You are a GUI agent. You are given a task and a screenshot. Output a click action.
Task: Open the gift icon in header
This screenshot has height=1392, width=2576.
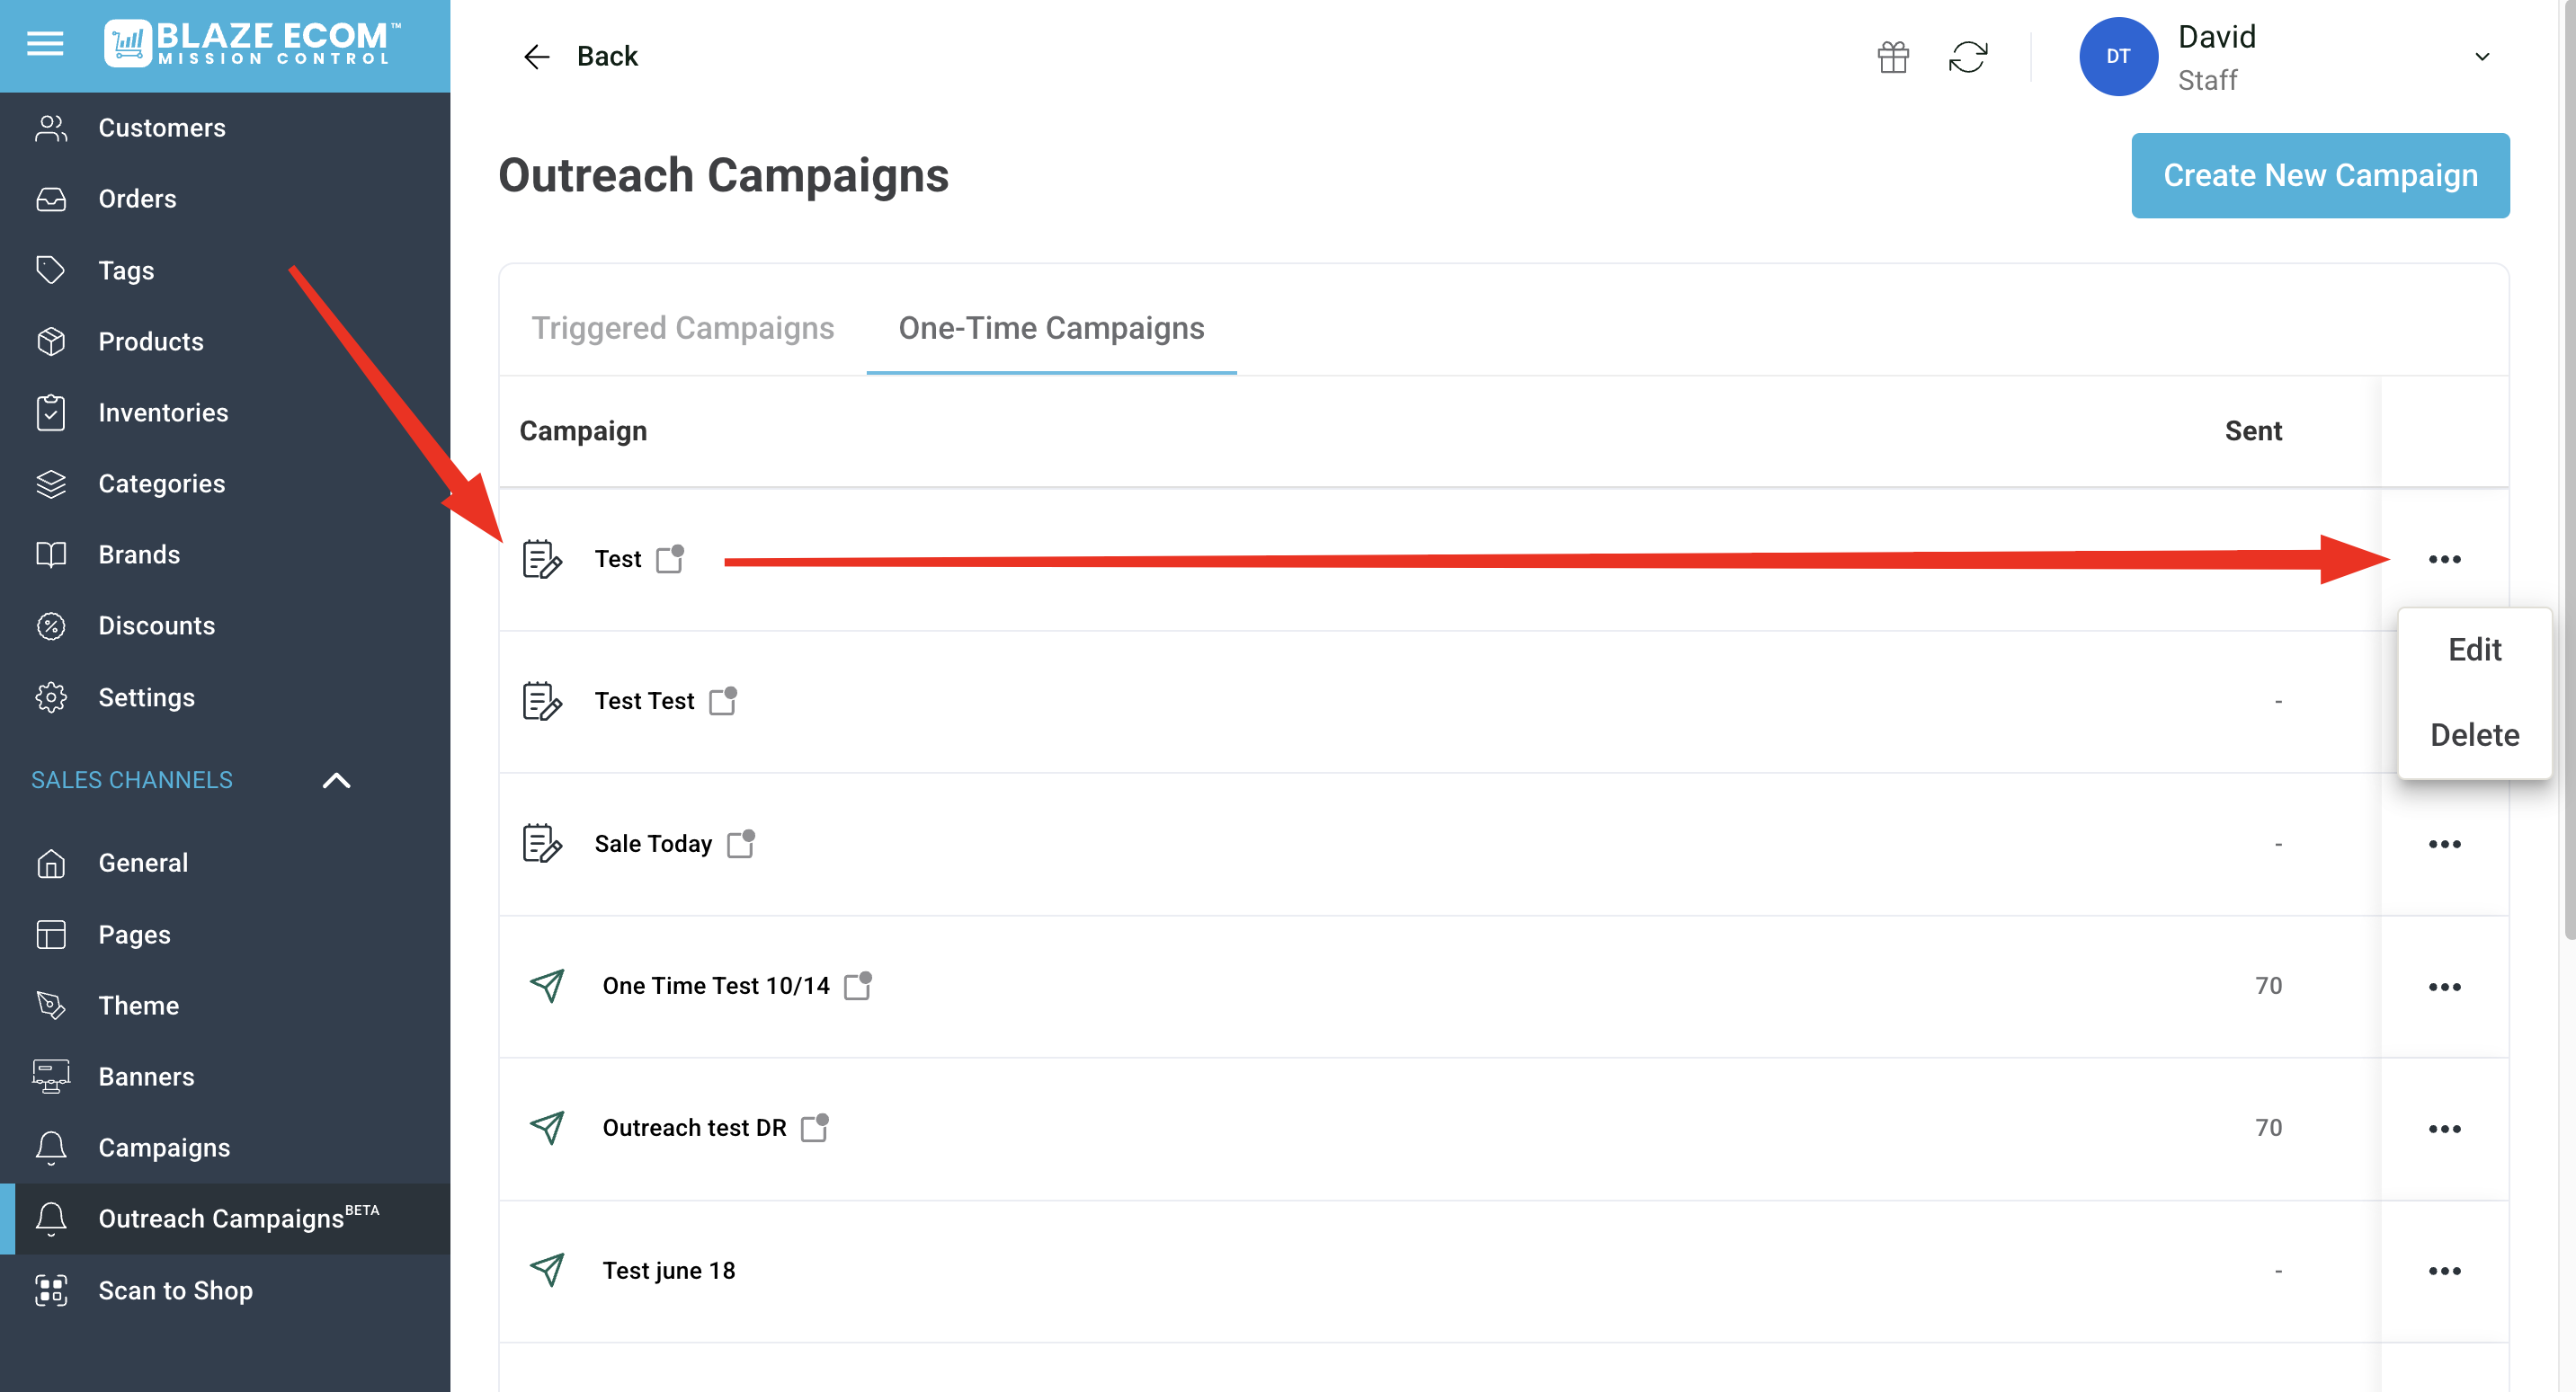click(1892, 57)
